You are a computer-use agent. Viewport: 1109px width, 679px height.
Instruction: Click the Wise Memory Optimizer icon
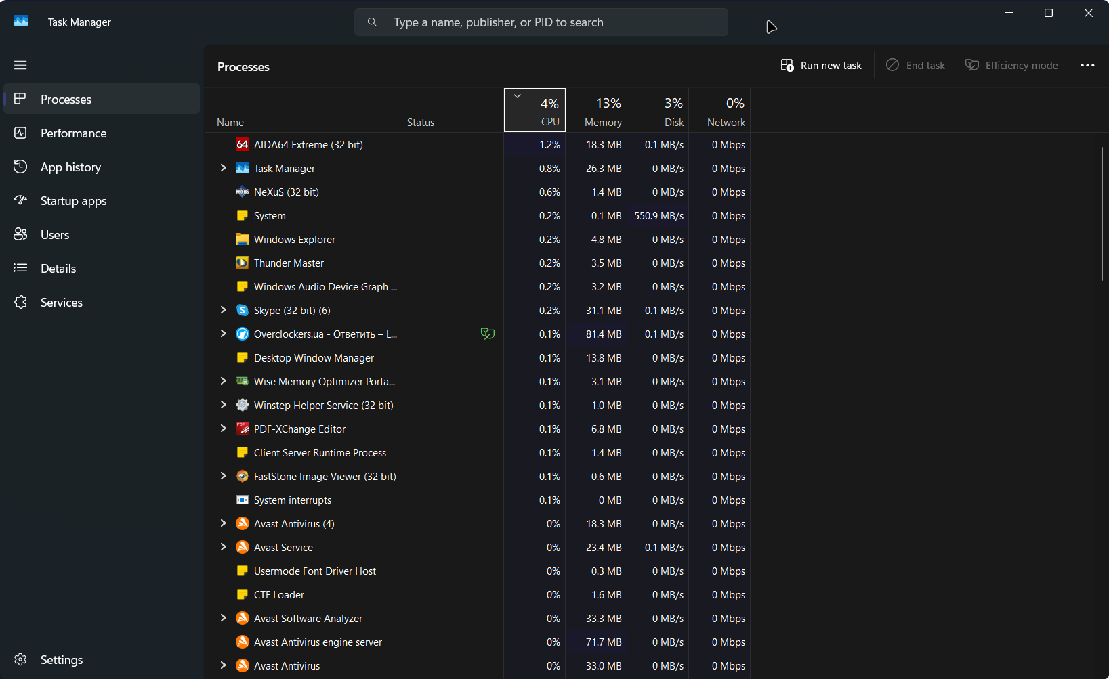(242, 381)
